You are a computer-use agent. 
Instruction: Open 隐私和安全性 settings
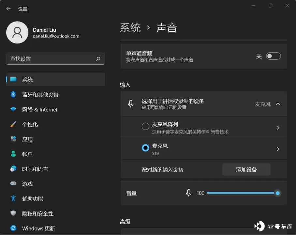(55, 213)
